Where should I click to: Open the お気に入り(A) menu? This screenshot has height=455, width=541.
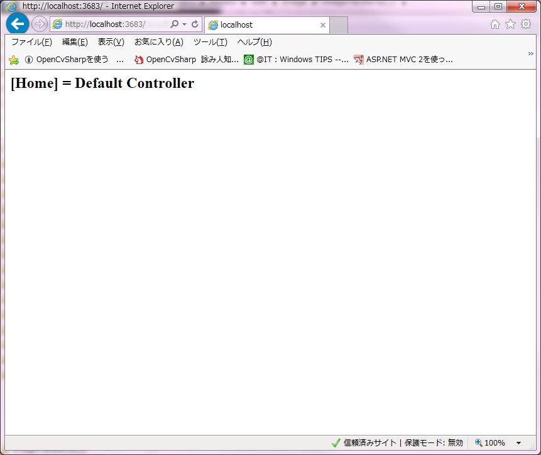pyautogui.click(x=159, y=42)
